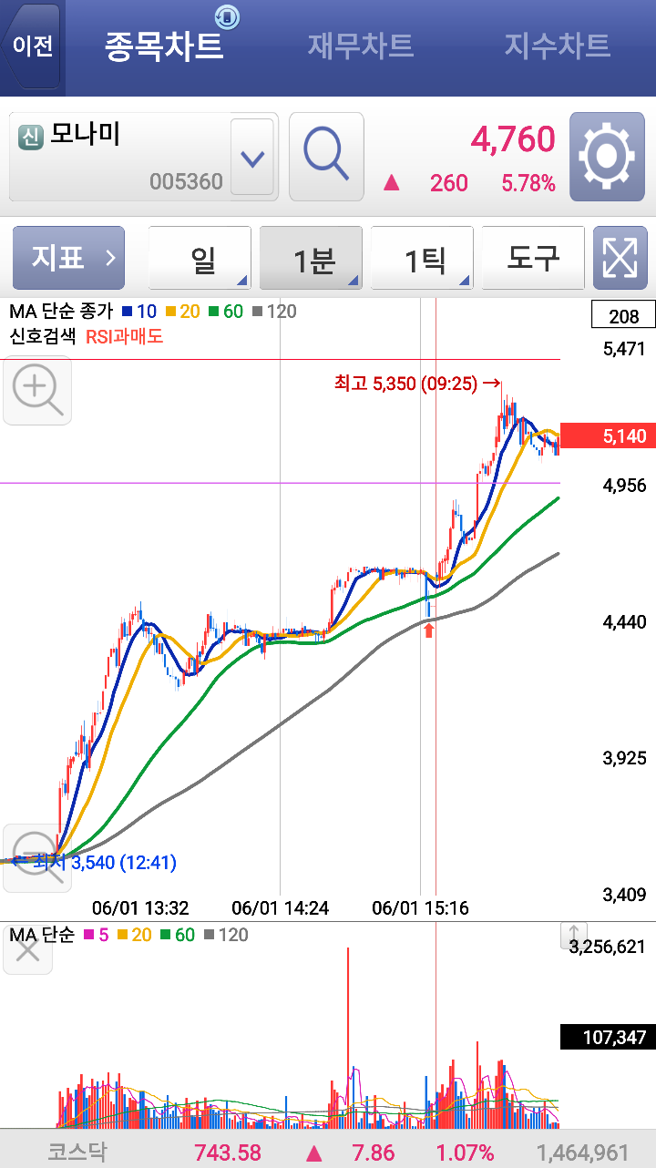Tap the 모나미 stock name field
The height and width of the screenshot is (1168, 656).
tap(143, 157)
